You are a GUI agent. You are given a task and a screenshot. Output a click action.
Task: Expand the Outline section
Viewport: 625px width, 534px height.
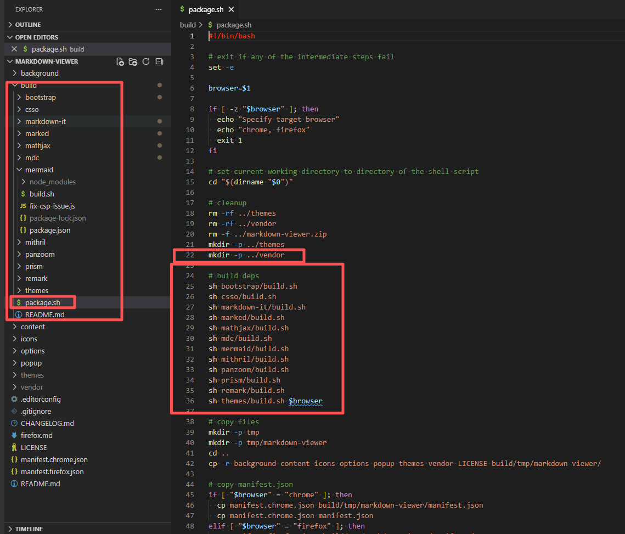(x=88, y=25)
